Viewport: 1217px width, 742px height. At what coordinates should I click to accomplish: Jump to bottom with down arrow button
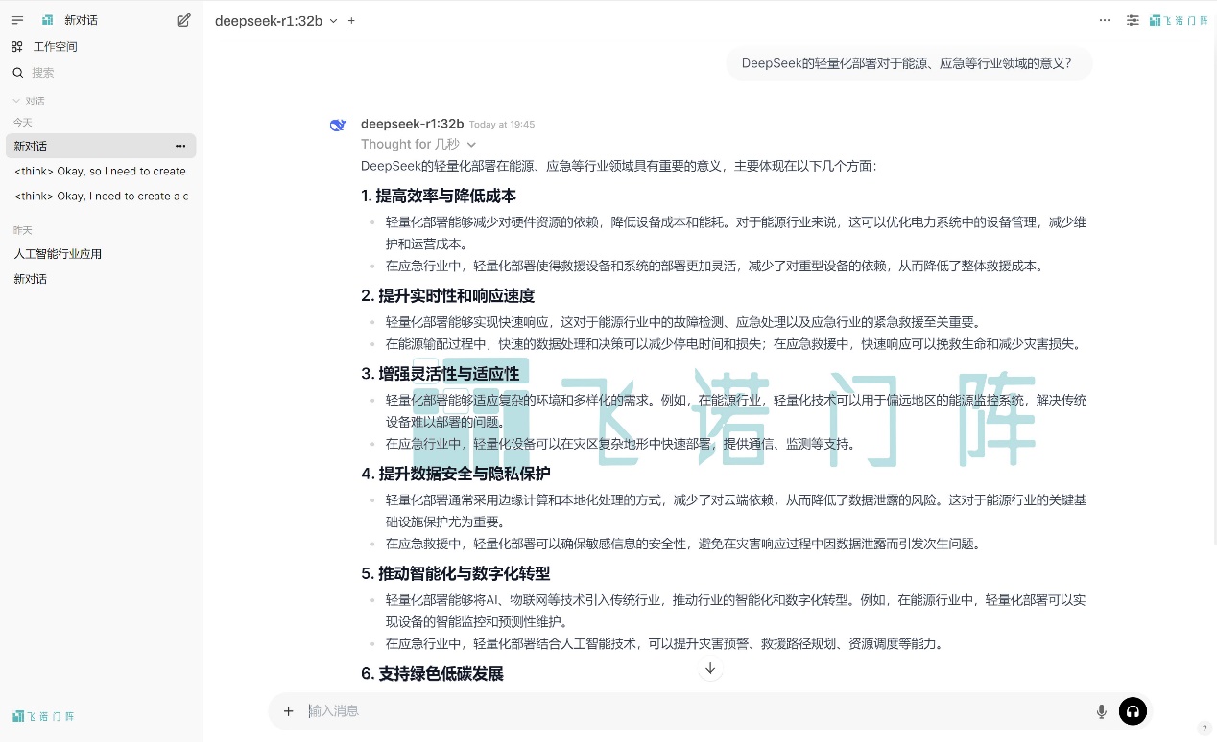tap(710, 668)
